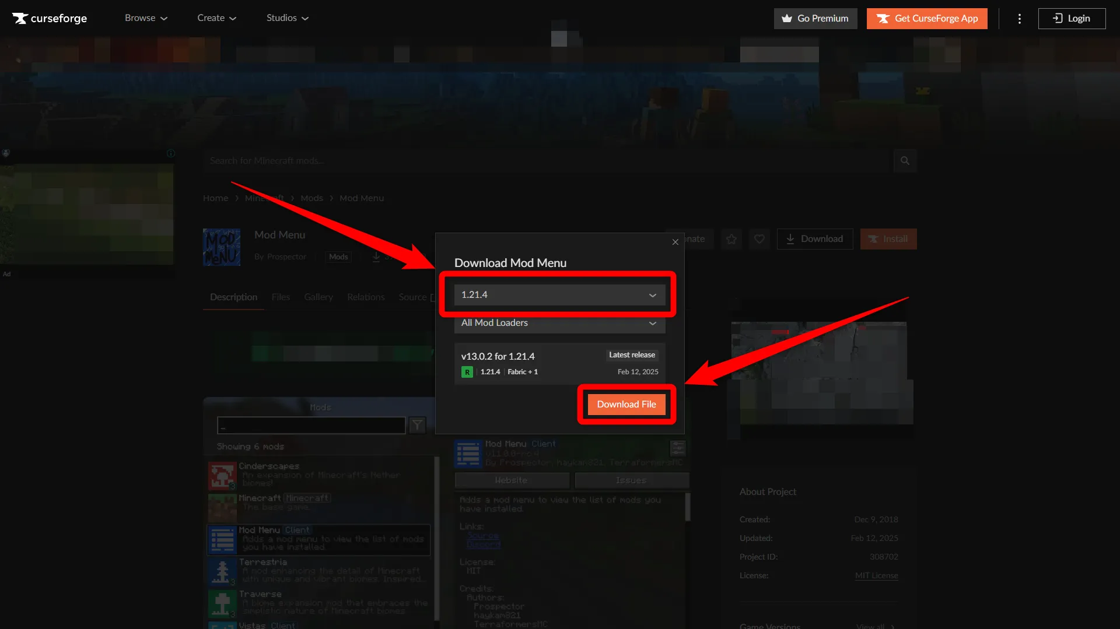
Task: Switch to the Gallery tab
Action: click(x=318, y=297)
